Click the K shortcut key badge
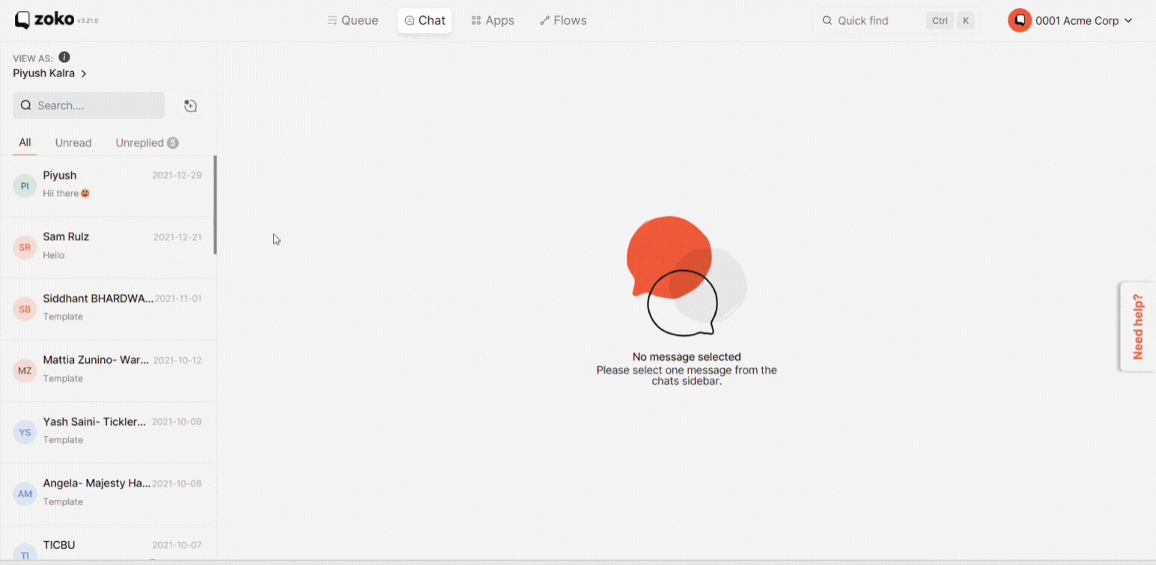 966,20
